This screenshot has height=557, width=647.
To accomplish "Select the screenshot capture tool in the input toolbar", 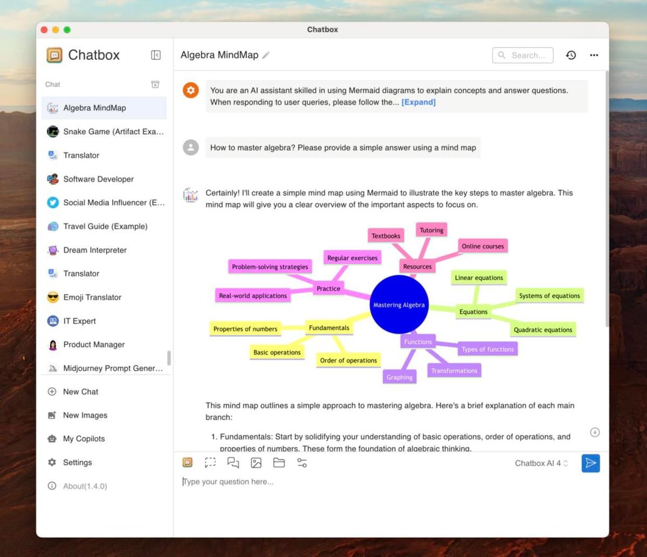I will (210, 462).
